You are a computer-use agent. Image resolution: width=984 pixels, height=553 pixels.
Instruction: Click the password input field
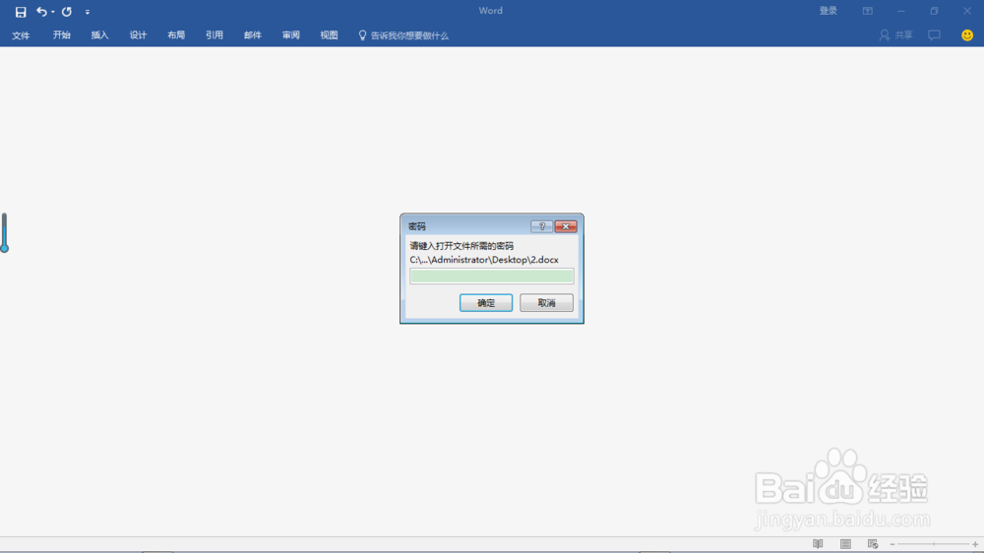point(491,276)
